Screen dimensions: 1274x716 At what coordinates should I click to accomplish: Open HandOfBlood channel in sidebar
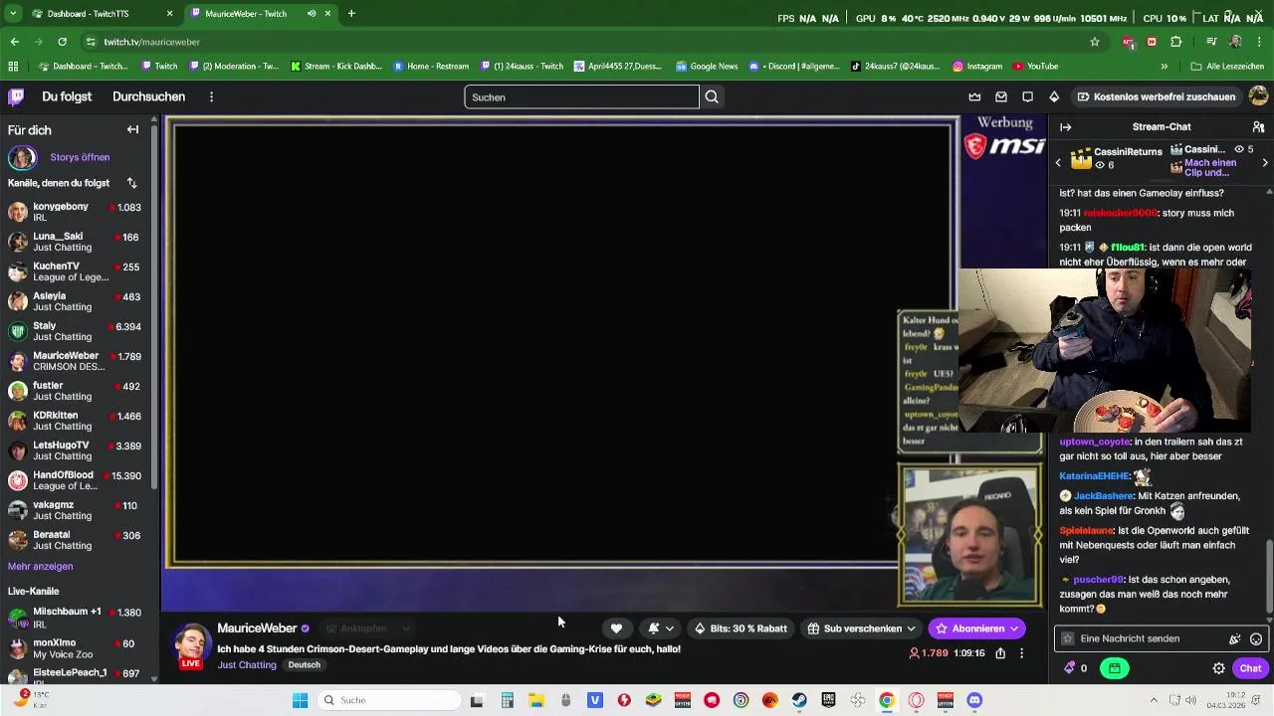[x=75, y=480]
